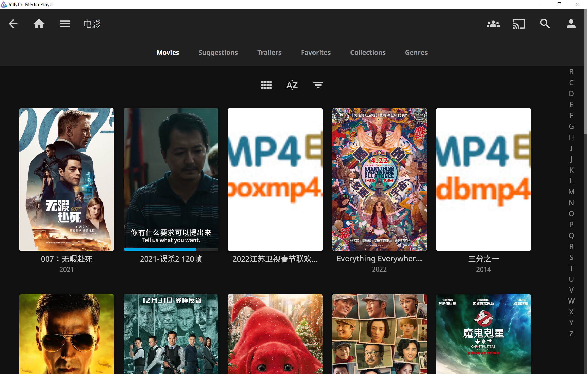Open the big red dog poster
The height and width of the screenshot is (374, 587).
pyautogui.click(x=275, y=334)
